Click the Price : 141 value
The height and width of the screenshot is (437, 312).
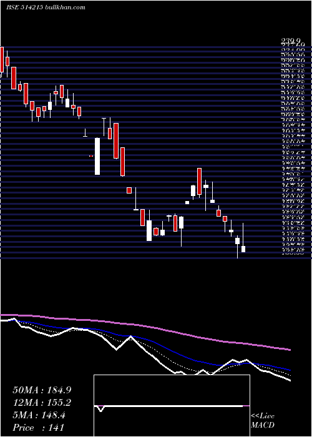pos(39,428)
